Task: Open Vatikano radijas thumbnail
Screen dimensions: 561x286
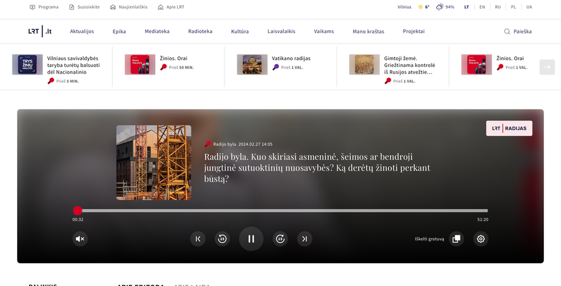Action: (252, 64)
